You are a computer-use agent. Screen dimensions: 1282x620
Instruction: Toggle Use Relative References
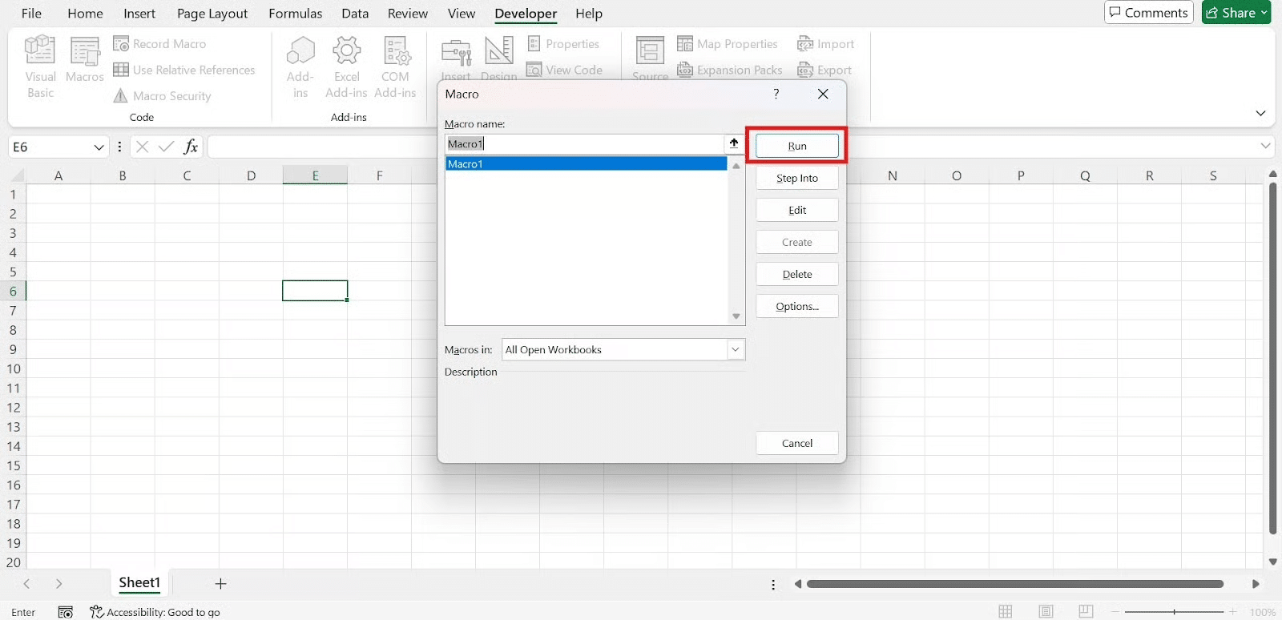(x=184, y=70)
